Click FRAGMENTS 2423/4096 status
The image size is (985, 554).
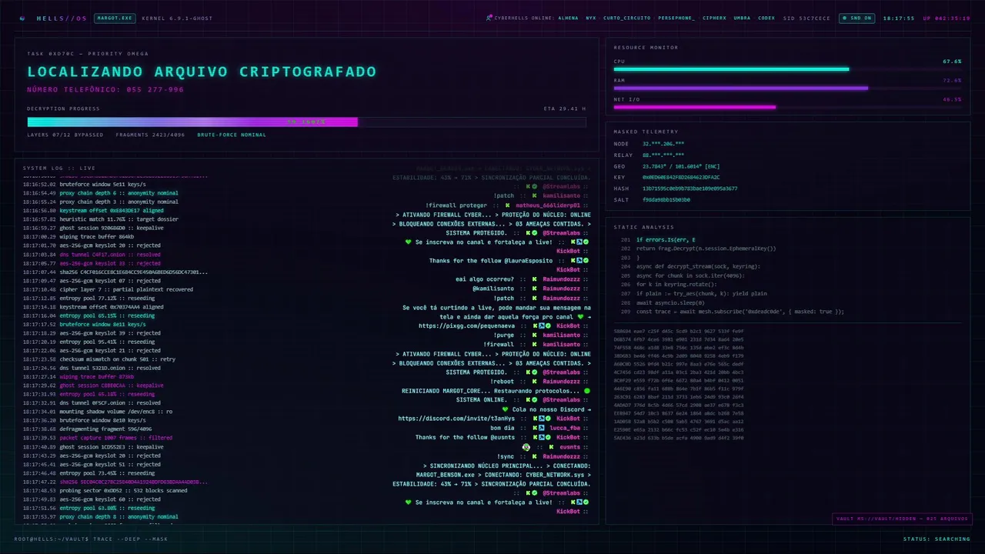pos(150,135)
